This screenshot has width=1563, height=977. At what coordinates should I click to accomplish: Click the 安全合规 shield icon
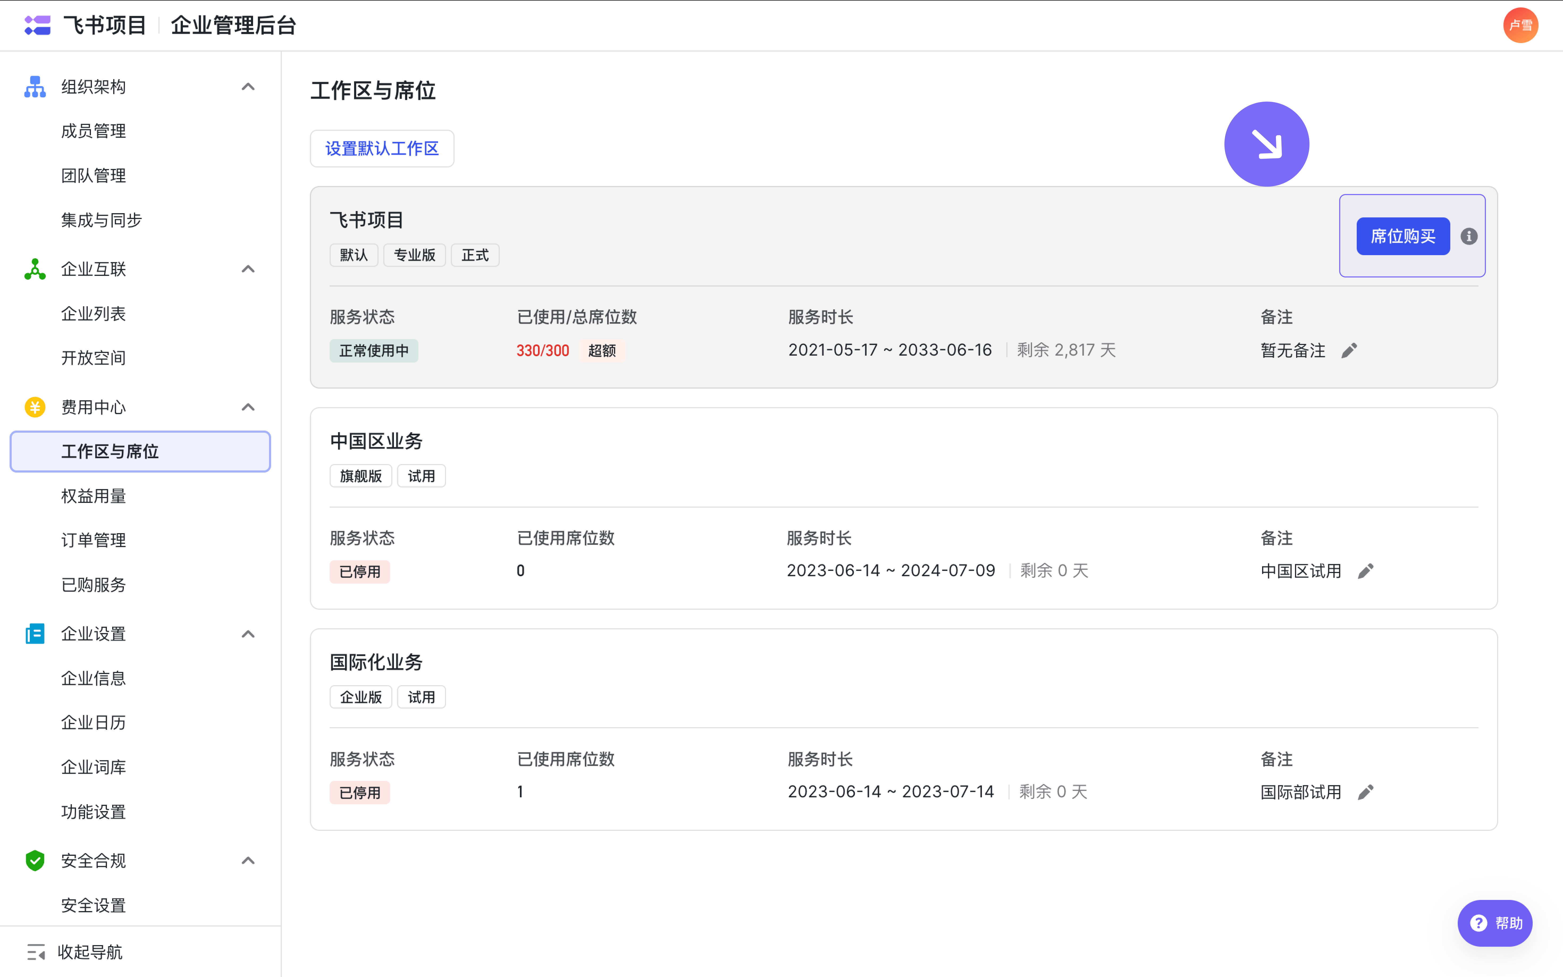[35, 861]
